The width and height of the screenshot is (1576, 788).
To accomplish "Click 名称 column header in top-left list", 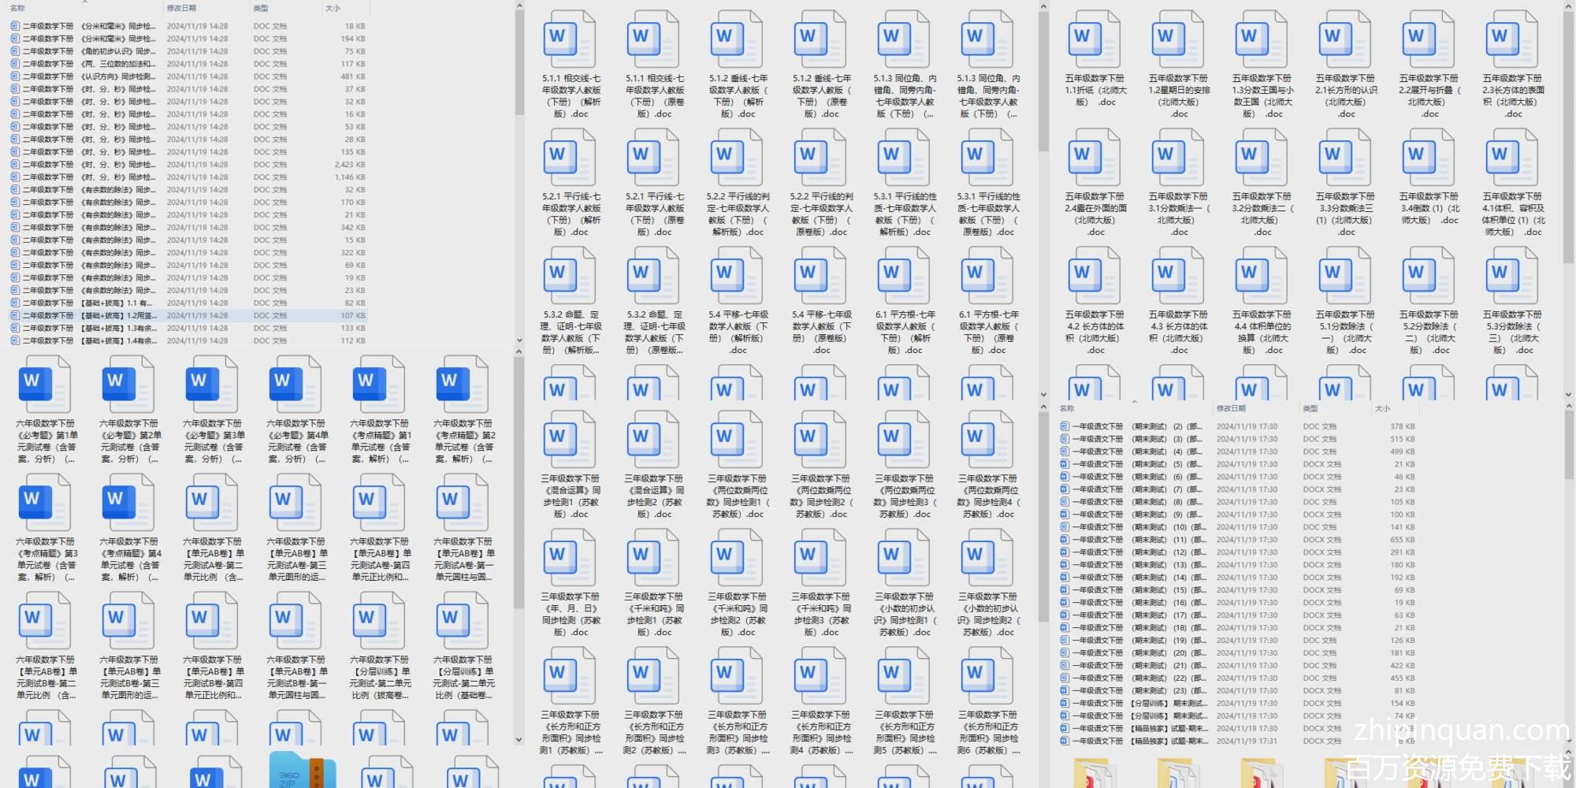I will 17,8.
